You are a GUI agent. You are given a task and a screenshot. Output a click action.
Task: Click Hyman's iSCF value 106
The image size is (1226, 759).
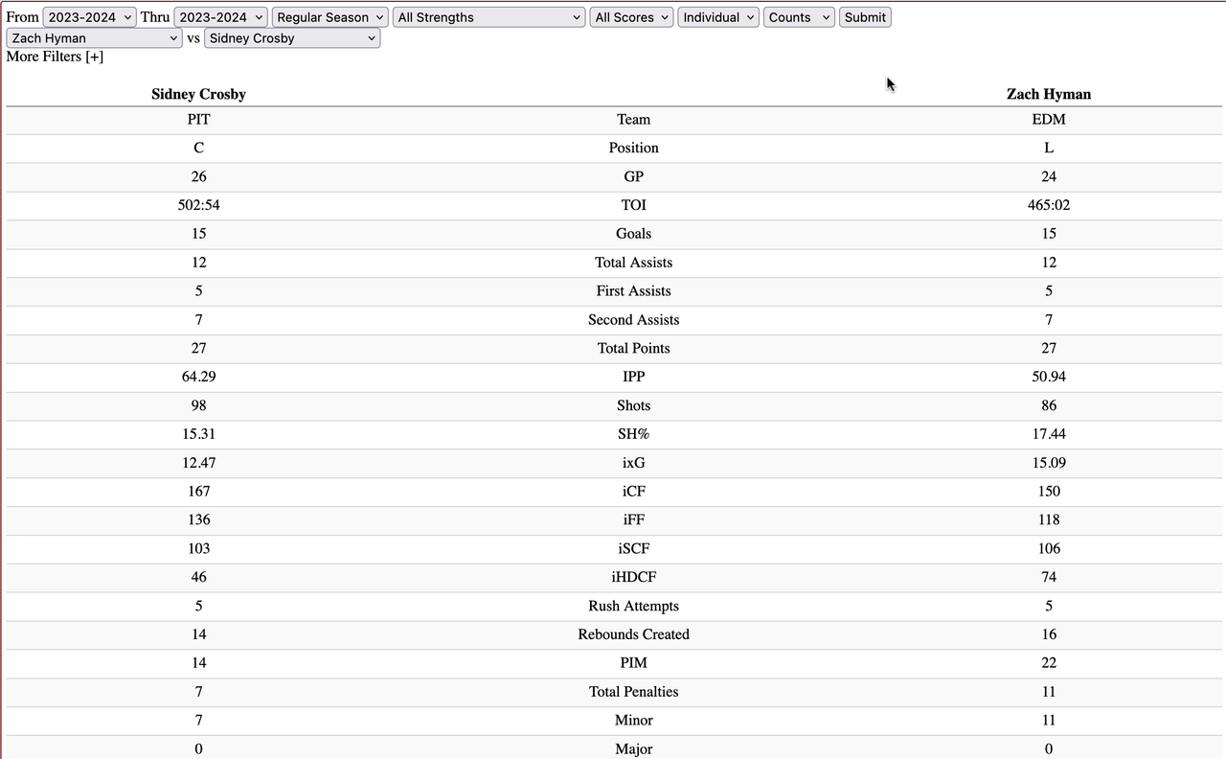pos(1049,549)
